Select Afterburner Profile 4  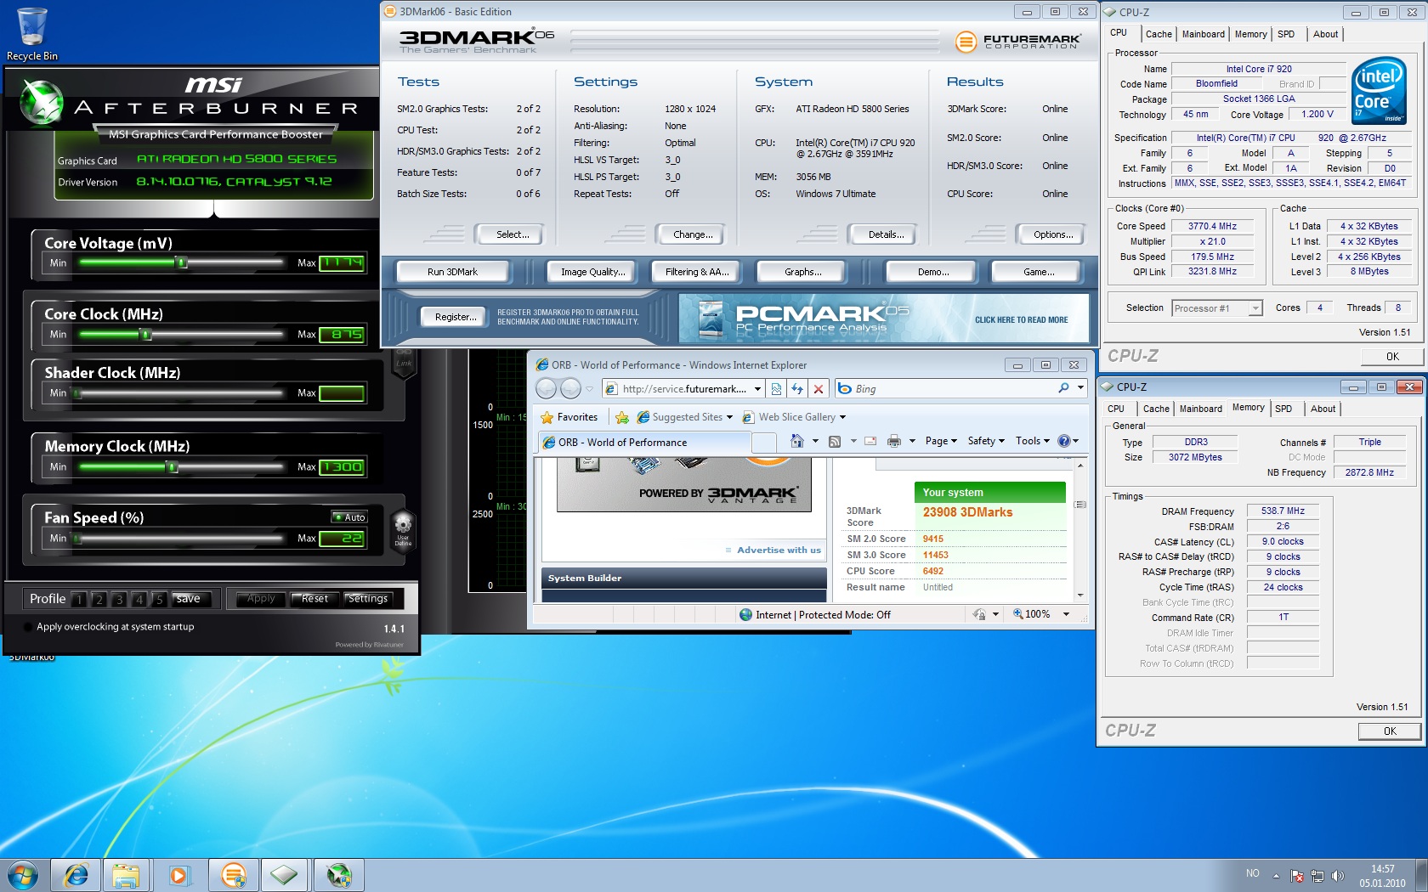pos(139,599)
